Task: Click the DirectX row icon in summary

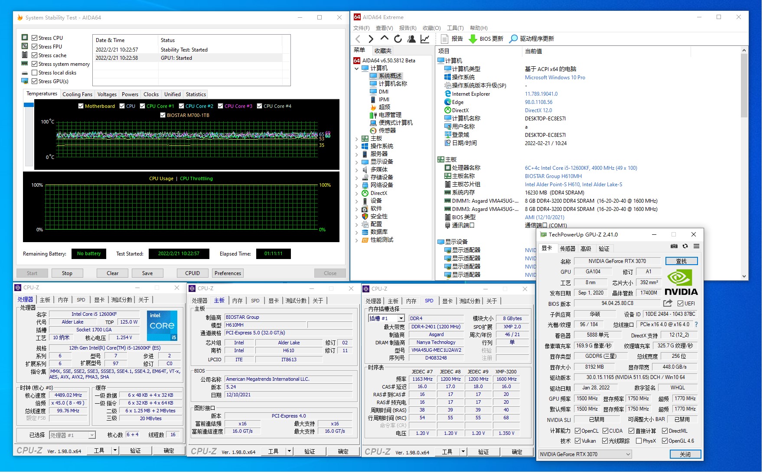Action: pyautogui.click(x=448, y=110)
